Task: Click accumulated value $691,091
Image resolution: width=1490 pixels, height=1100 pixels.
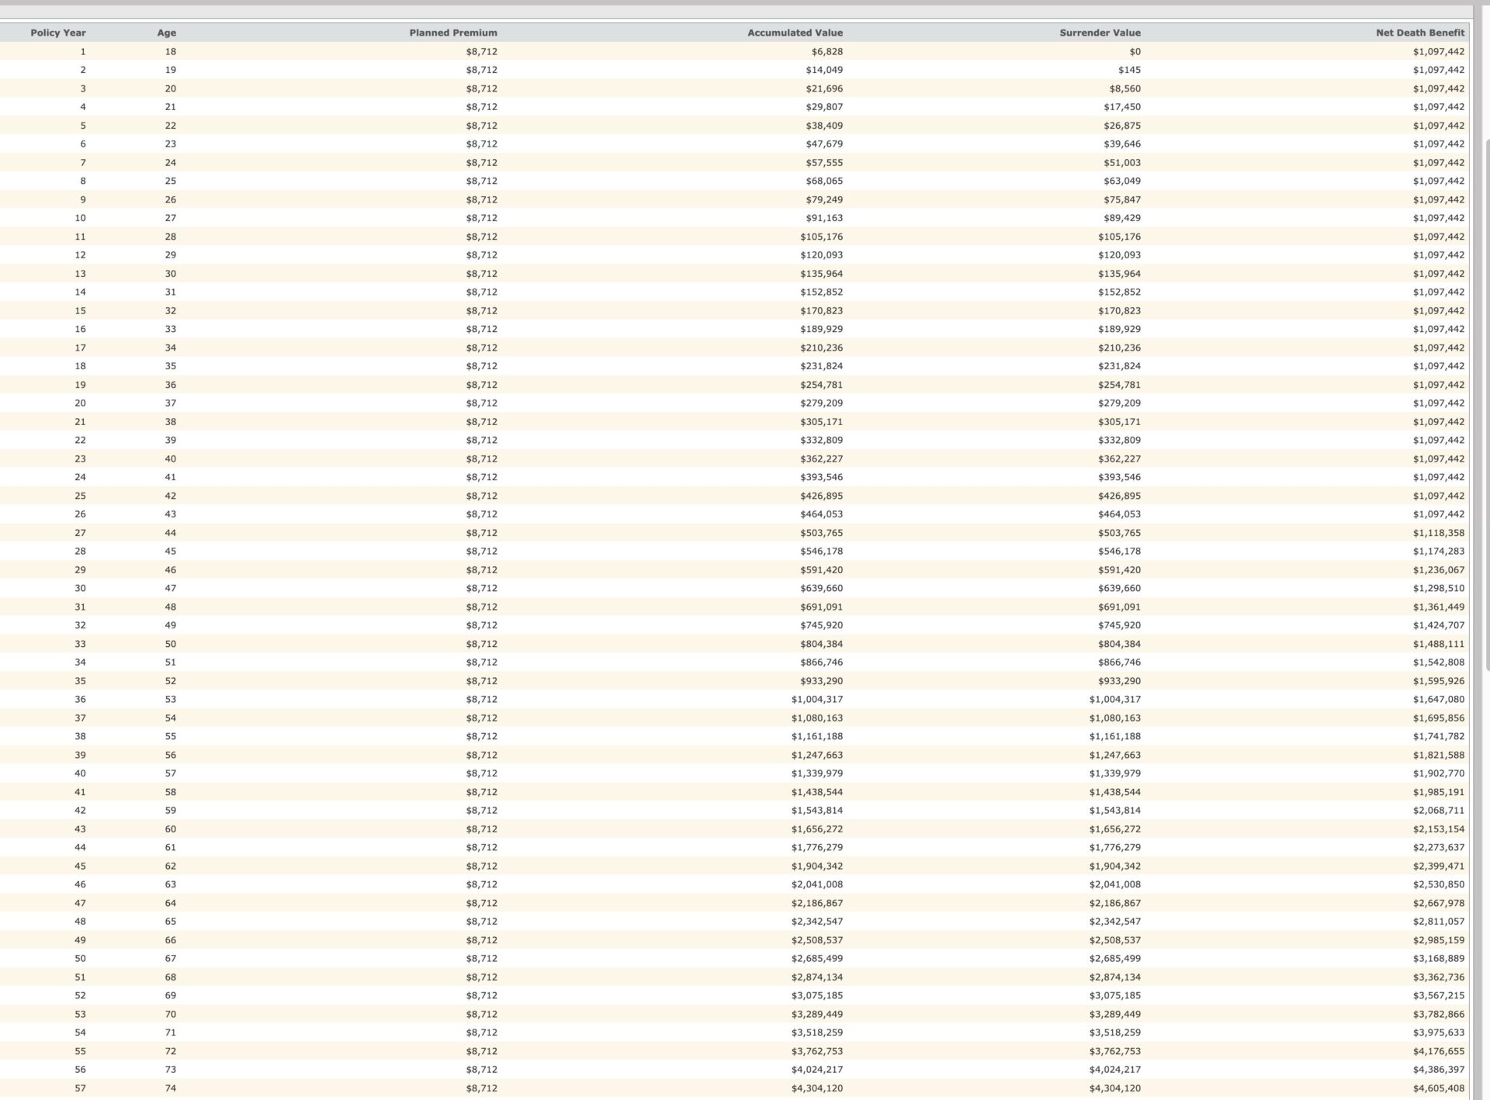Action: 821,607
